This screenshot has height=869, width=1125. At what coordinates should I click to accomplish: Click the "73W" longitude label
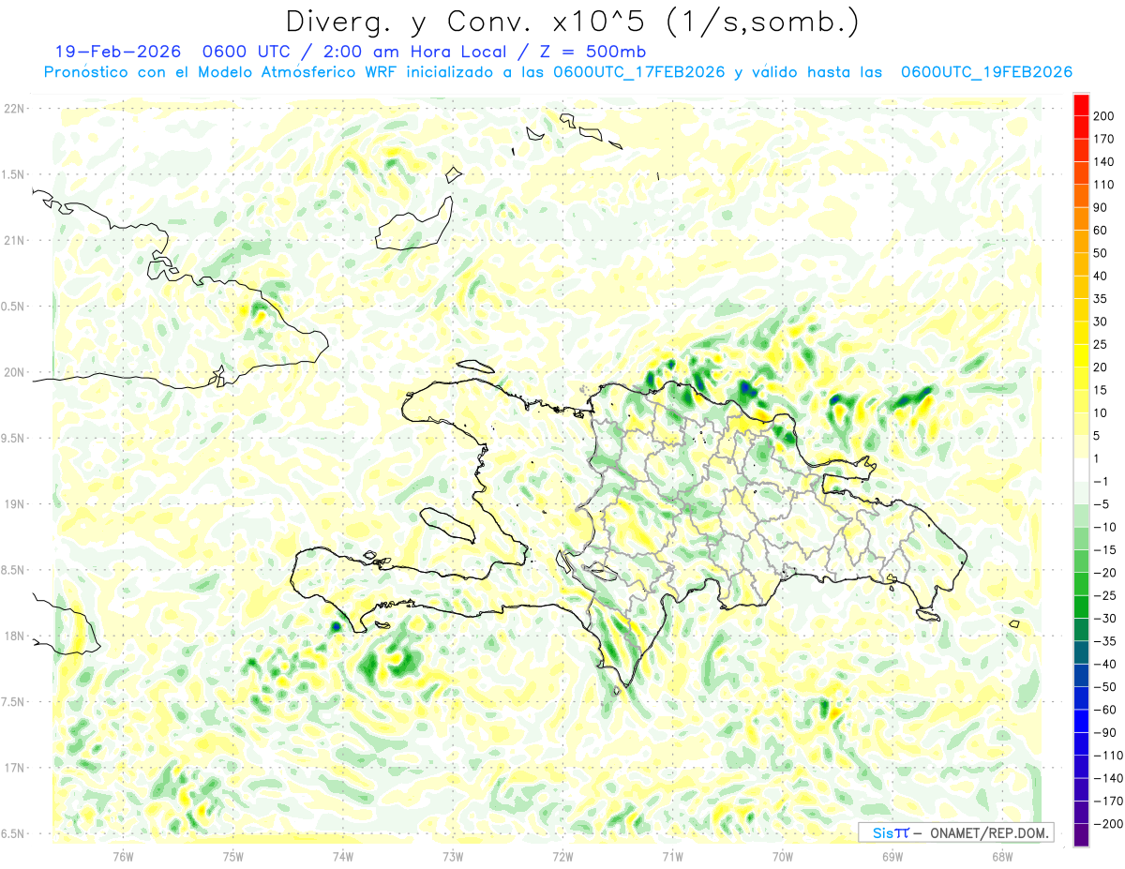(x=453, y=856)
